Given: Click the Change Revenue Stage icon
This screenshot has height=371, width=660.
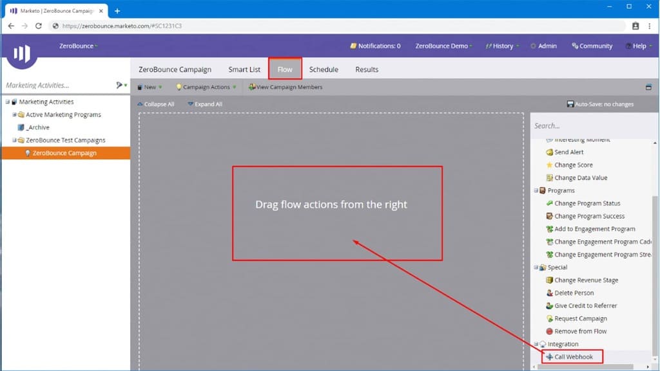Looking at the screenshot, I should click(549, 280).
